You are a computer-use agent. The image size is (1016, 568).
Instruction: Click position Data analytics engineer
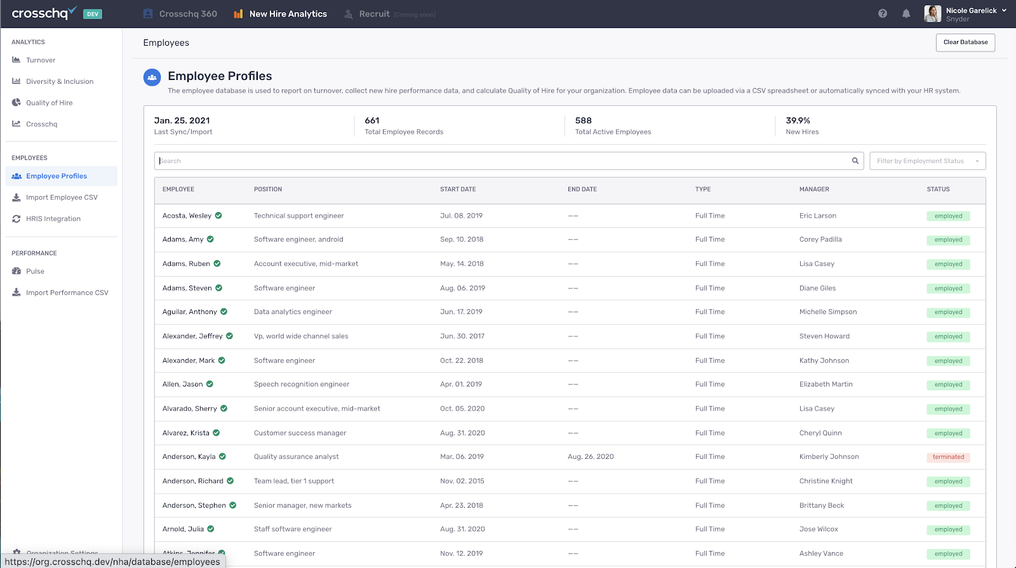(293, 312)
